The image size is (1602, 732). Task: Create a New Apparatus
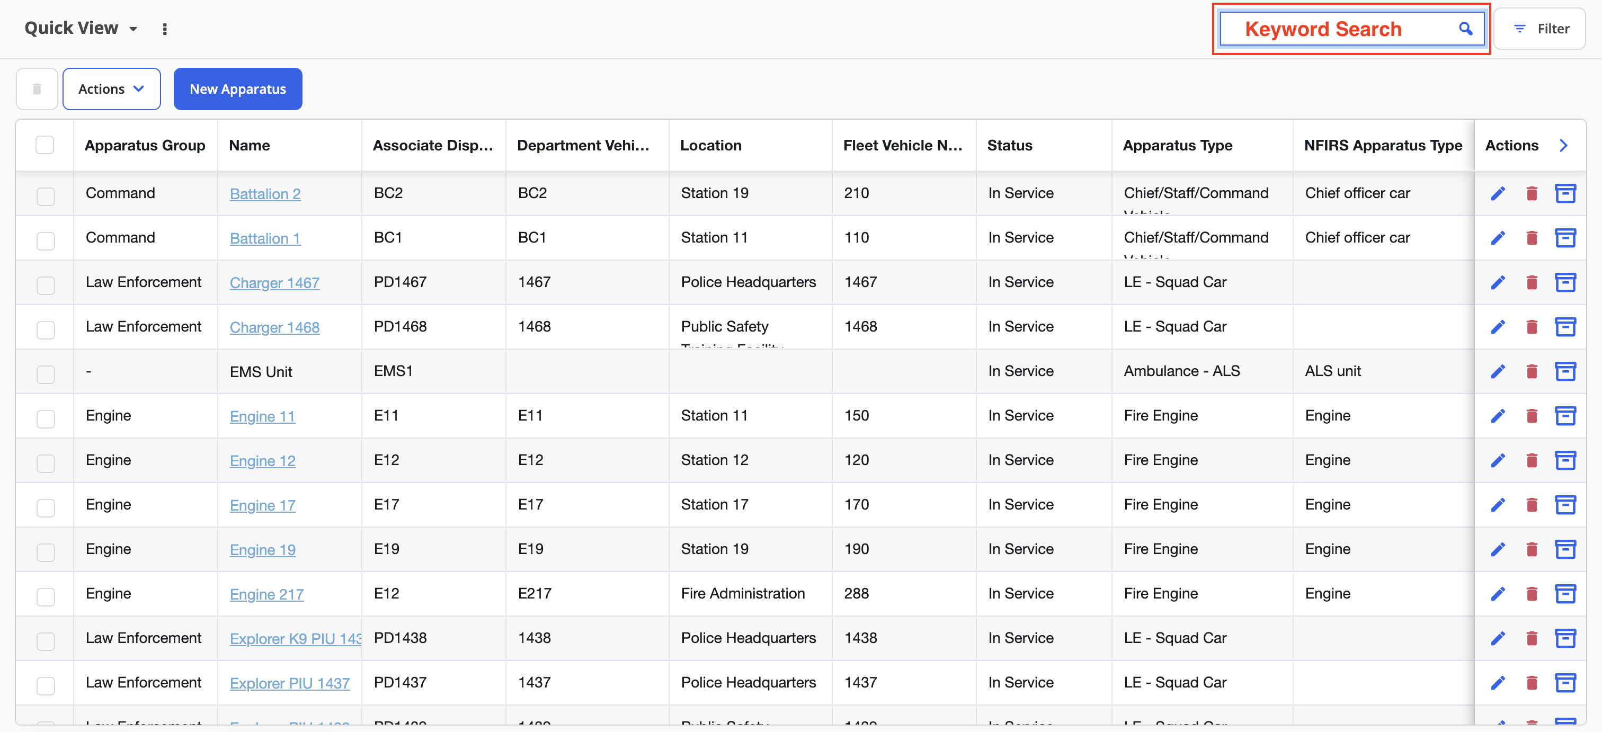[237, 89]
